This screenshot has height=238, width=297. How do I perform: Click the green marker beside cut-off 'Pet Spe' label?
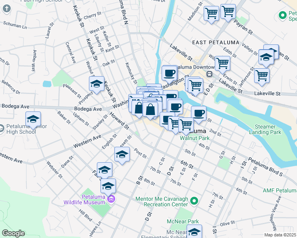tap(283, 15)
